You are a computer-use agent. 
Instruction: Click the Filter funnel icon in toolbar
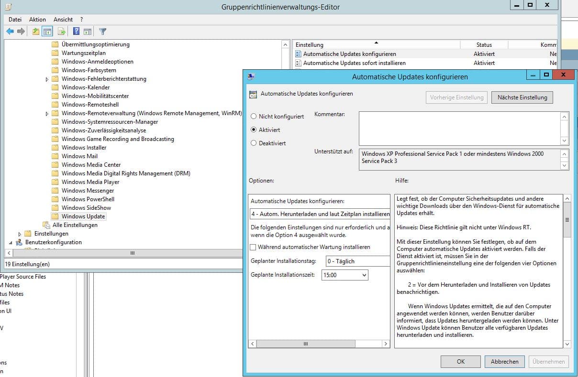click(102, 32)
